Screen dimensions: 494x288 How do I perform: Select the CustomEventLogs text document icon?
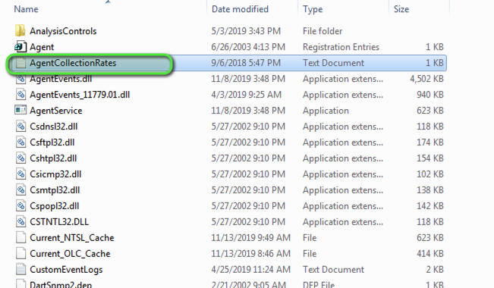(20, 269)
